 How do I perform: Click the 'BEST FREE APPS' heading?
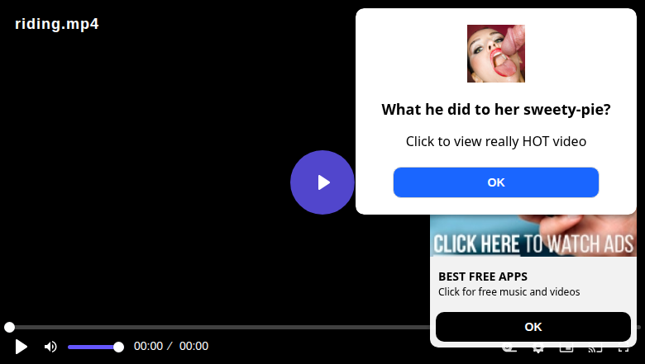[x=483, y=277]
